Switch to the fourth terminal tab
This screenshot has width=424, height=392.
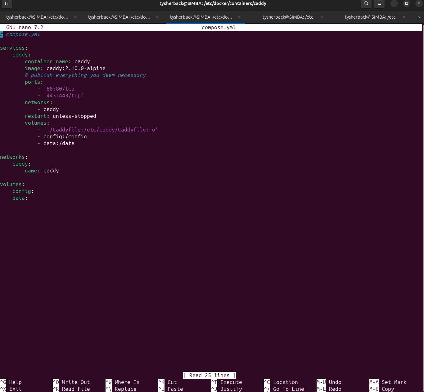click(288, 17)
